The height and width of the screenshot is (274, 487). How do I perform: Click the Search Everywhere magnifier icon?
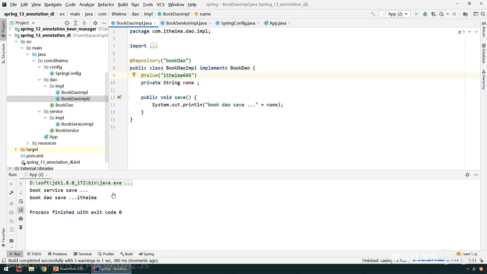[483, 14]
